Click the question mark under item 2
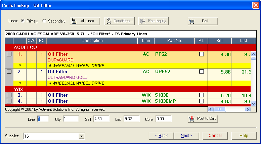Image resolution: width=261 pixels, height=144 pixels. point(20,83)
